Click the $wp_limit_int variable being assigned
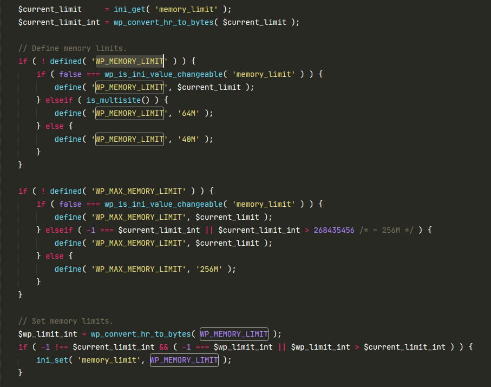 coord(48,334)
